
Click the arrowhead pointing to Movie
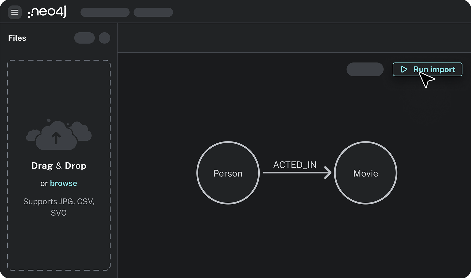tap(328, 173)
